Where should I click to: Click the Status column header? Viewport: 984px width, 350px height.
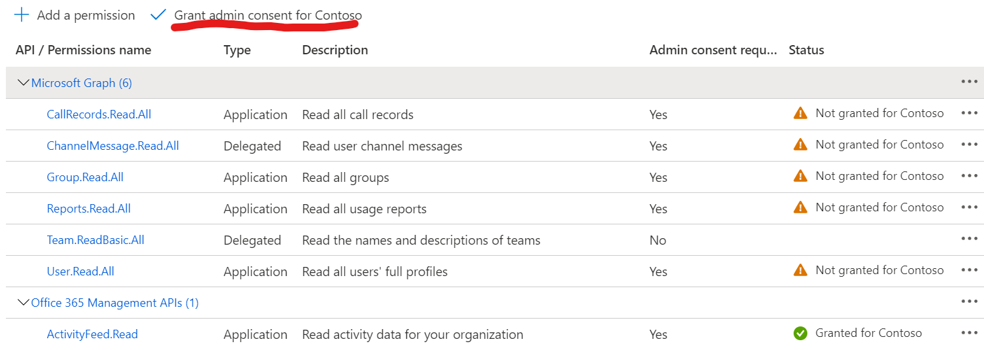[x=806, y=50]
